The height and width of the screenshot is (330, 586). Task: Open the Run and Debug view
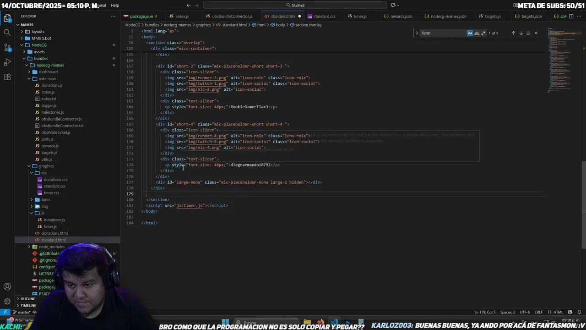7,62
